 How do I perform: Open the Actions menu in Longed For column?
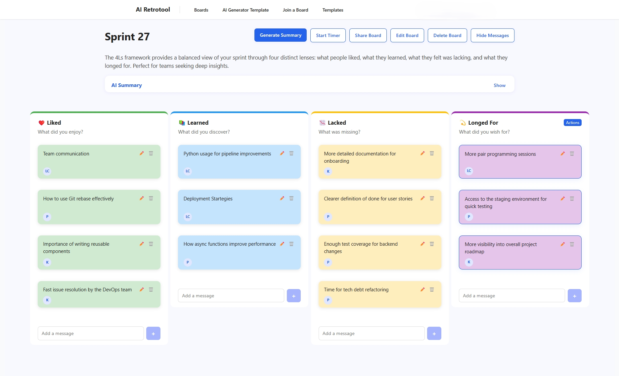pos(572,122)
